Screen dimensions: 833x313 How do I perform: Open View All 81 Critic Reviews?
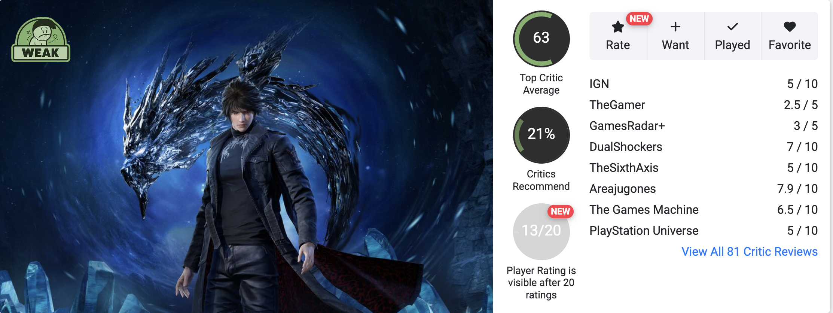pos(749,252)
